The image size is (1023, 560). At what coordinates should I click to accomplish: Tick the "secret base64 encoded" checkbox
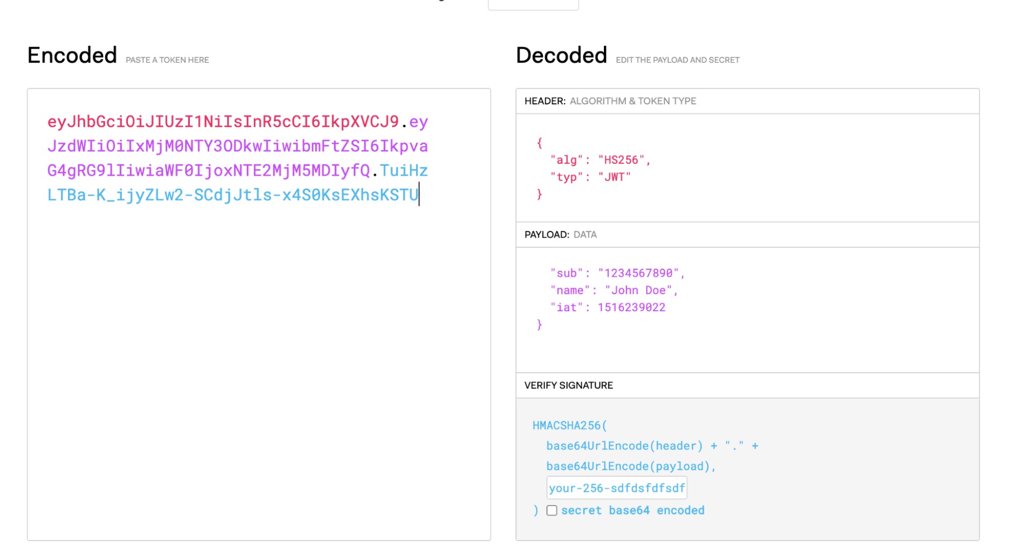click(551, 510)
